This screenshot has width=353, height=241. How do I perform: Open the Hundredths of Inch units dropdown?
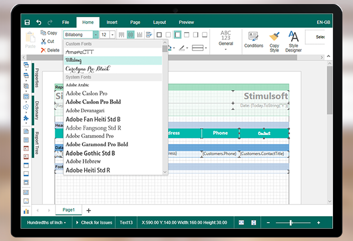pyautogui.click(x=48, y=223)
